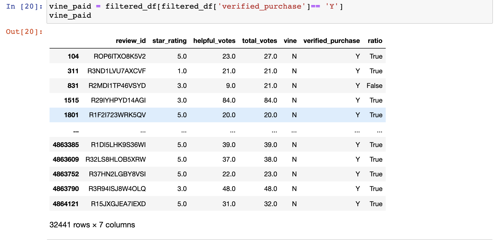503x240 pixels.
Task: Select row index 1515
Action: pyautogui.click(x=72, y=100)
